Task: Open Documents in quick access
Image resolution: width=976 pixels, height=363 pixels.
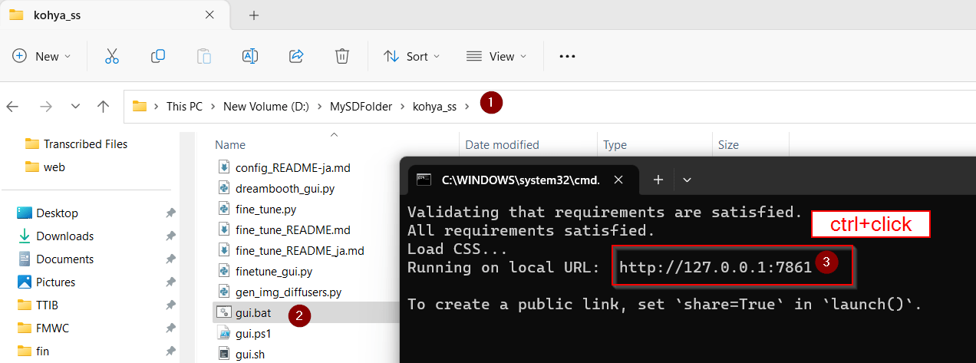Action: click(64, 259)
